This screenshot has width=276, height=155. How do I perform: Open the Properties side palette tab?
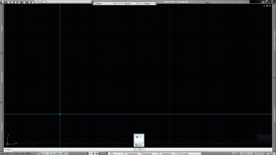tap(2, 127)
